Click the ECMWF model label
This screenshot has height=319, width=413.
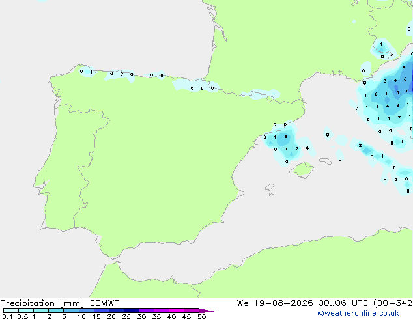pyautogui.click(x=105, y=303)
